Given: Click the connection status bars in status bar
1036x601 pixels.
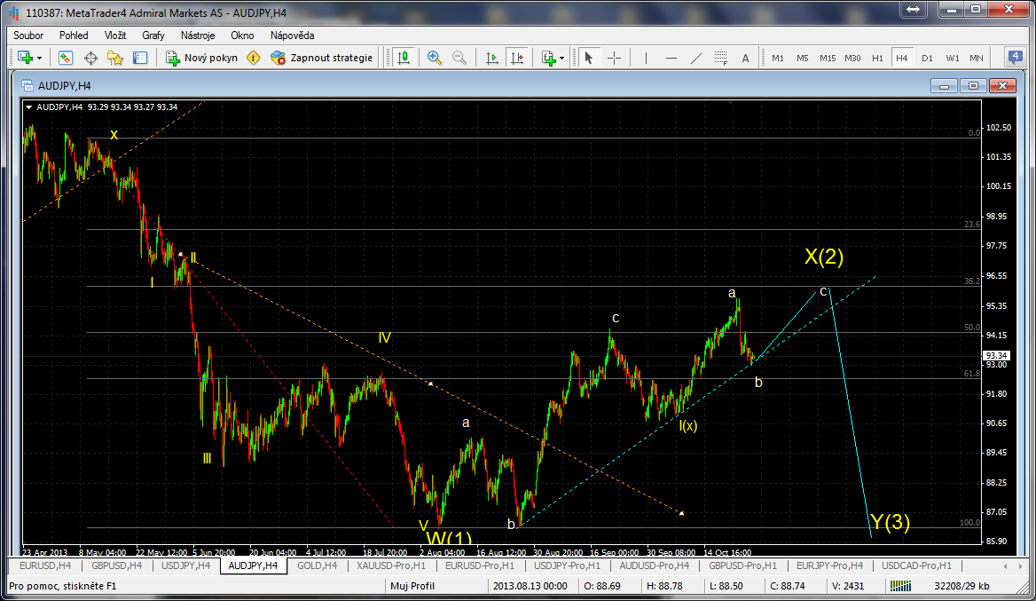Looking at the screenshot, I should [x=900, y=586].
